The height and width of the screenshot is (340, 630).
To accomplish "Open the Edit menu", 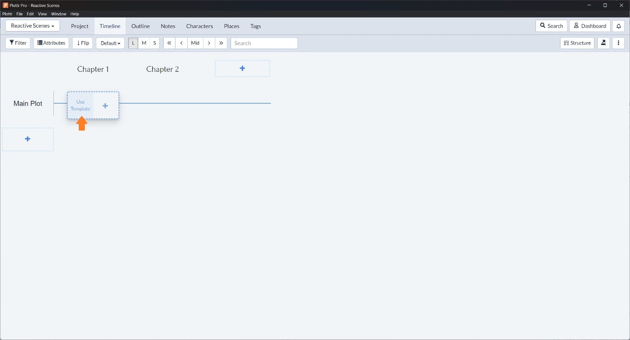I will pyautogui.click(x=30, y=14).
